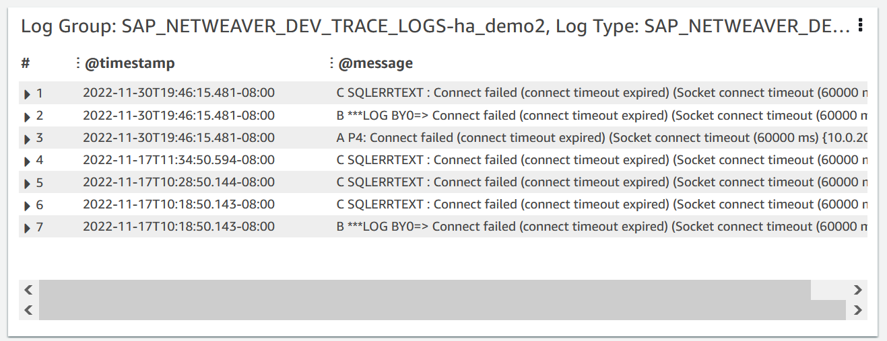Screen dimensions: 887x341
Task: Expand log row 4
Action: click(x=28, y=161)
